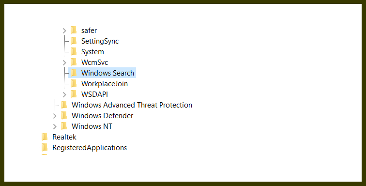Screen dimensions: 366x186
Task: Select the Realtek key label
Action: click(64, 137)
